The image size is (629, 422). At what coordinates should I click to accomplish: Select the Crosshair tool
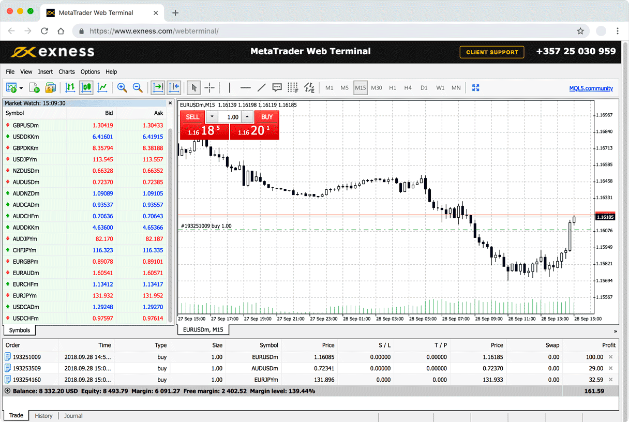click(209, 87)
